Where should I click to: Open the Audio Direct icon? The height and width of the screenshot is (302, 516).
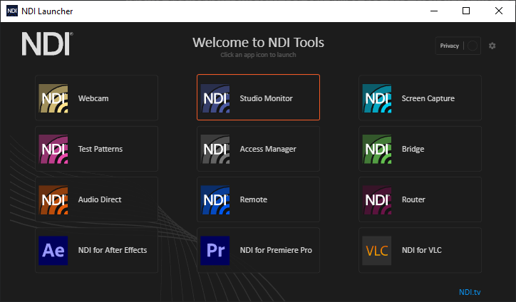pyautogui.click(x=54, y=199)
